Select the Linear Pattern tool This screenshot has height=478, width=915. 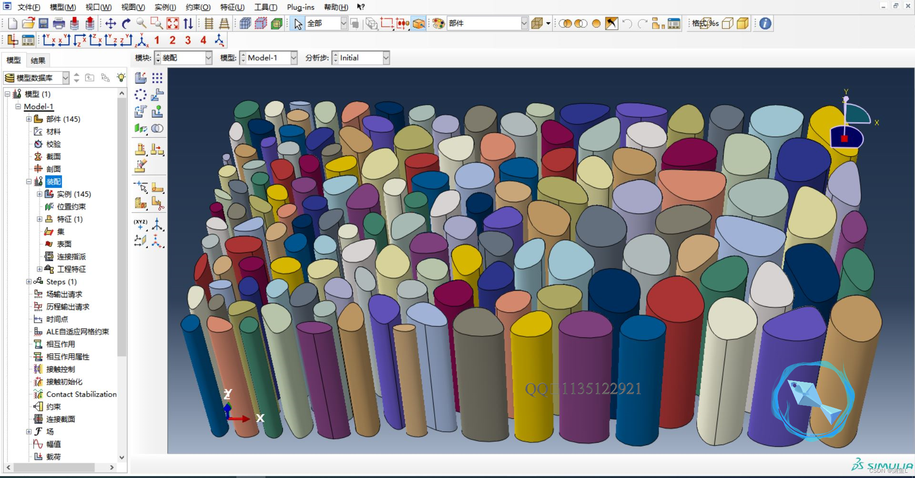click(x=157, y=78)
